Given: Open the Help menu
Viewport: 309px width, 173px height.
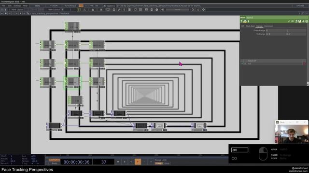Looking at the screenshot, I should click(25, 6).
